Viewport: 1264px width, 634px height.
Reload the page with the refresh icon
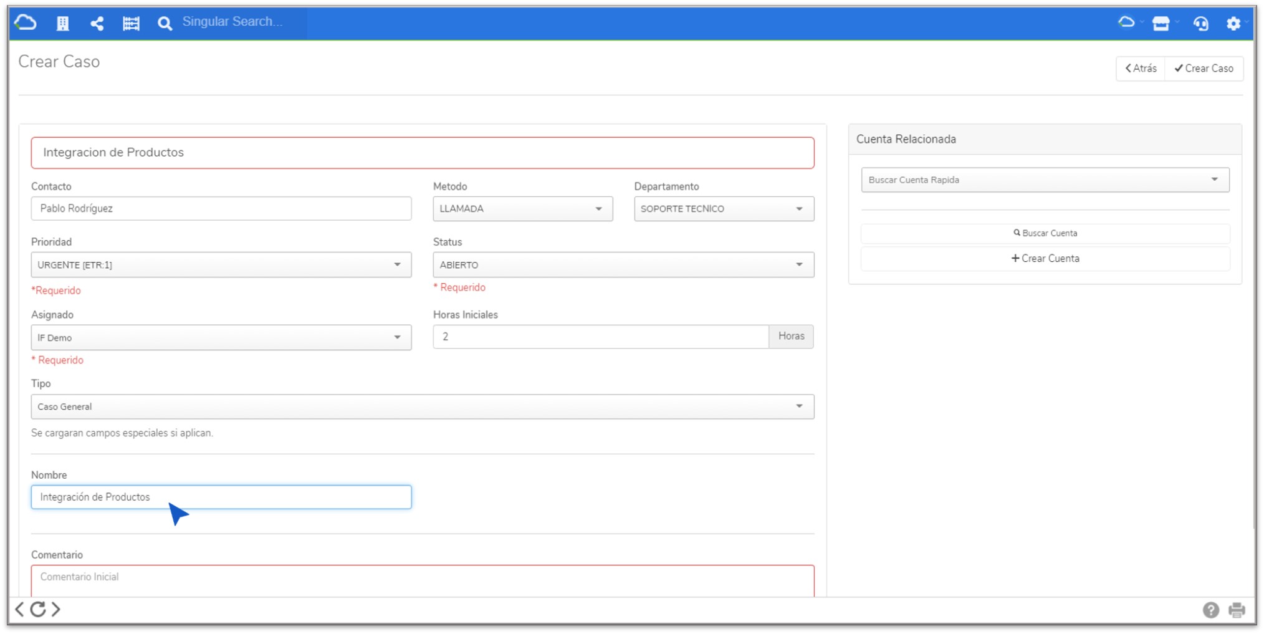click(x=38, y=609)
